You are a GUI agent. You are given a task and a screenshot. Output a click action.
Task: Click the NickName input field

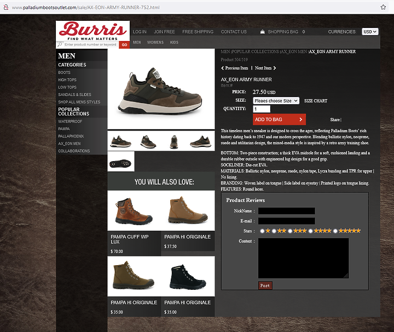286,211
